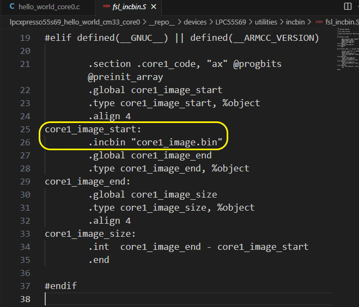Click the 'core1_image_end:' label on line 29
This screenshot has width=359, height=307.
[88, 181]
